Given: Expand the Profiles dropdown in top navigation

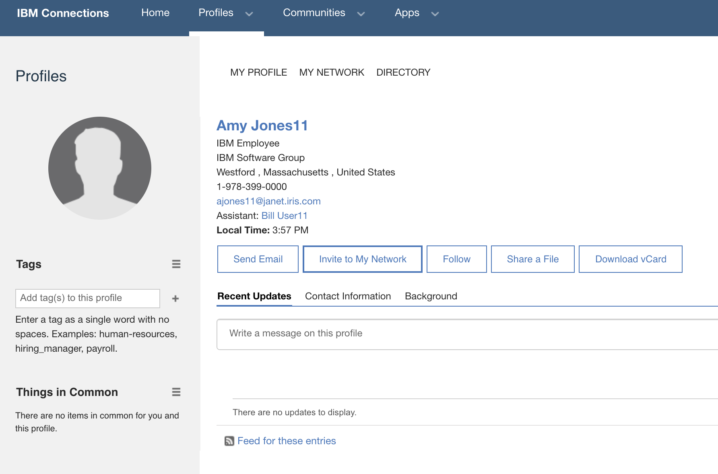Looking at the screenshot, I should point(249,14).
